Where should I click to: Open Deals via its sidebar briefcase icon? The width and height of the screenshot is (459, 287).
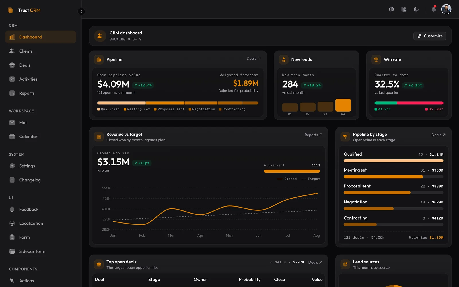pyautogui.click(x=12, y=65)
